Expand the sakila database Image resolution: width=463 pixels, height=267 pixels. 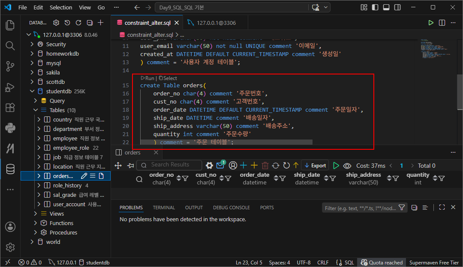point(32,72)
